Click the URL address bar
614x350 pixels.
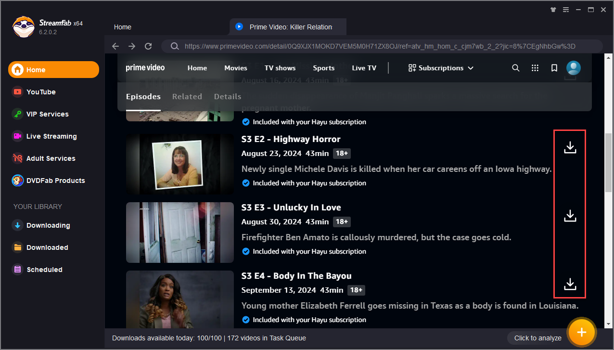point(380,46)
